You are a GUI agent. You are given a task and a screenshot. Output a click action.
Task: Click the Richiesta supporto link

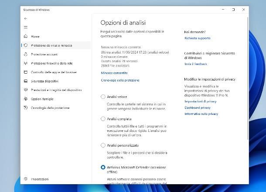[198, 38]
